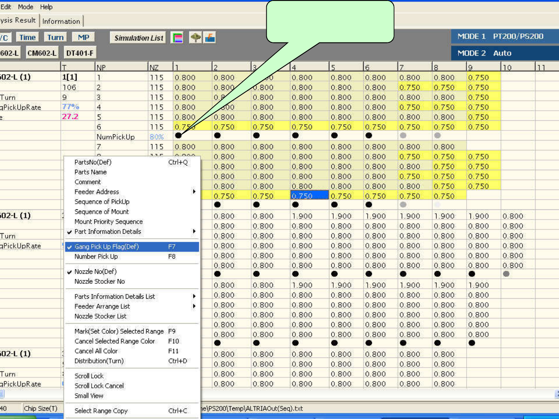559x419 pixels.
Task: Toggle Part Information Details checkmark
Action: coord(108,231)
